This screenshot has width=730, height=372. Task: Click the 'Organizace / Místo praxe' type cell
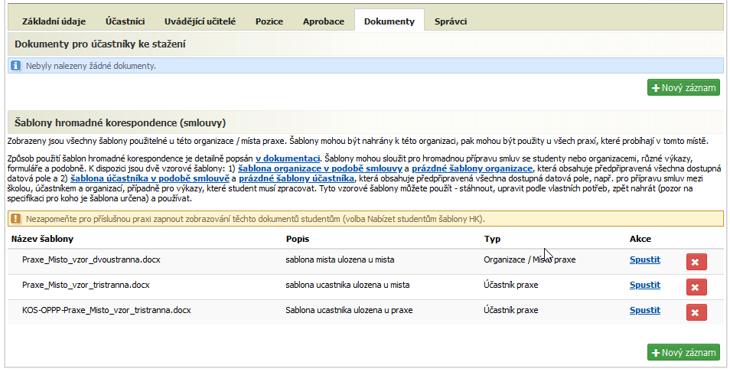530,259
